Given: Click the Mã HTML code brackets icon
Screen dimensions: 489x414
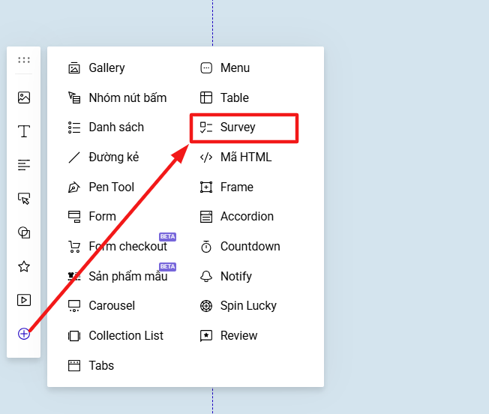Looking at the screenshot, I should point(206,157).
